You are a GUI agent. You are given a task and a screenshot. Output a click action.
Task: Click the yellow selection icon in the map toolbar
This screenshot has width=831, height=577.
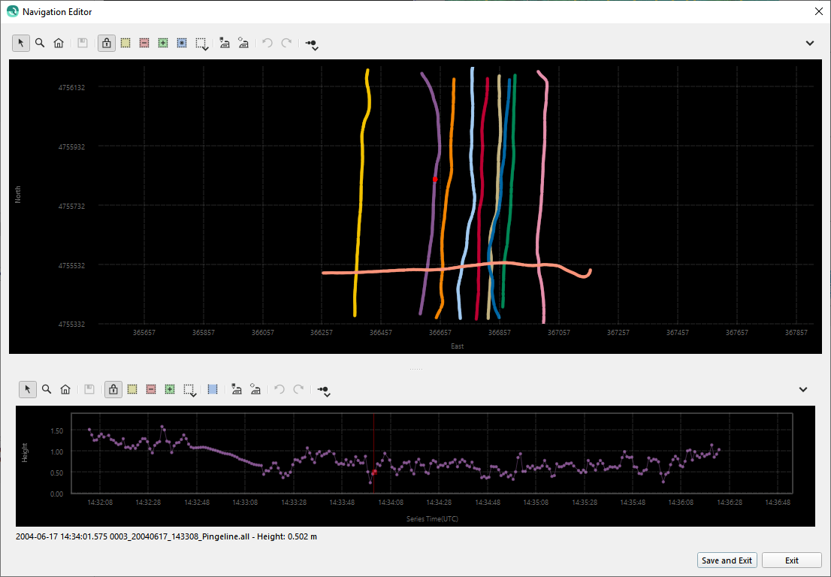point(125,44)
